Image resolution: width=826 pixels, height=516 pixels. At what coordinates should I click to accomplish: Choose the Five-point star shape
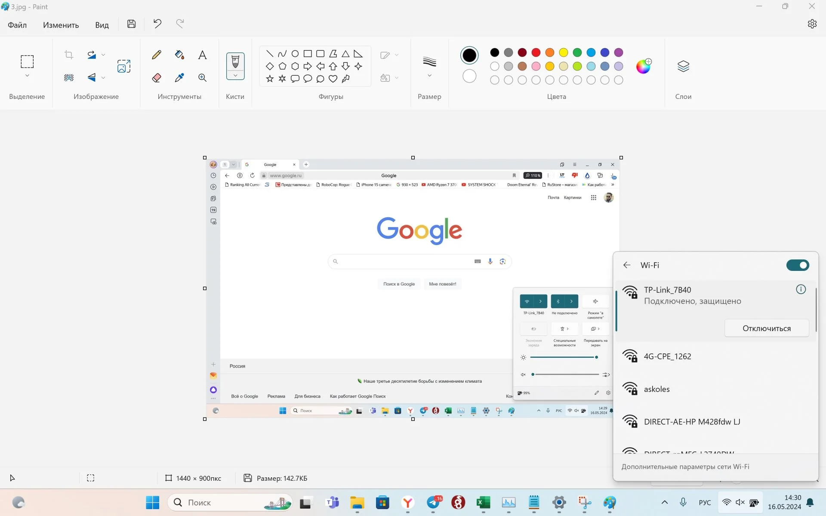(270, 79)
